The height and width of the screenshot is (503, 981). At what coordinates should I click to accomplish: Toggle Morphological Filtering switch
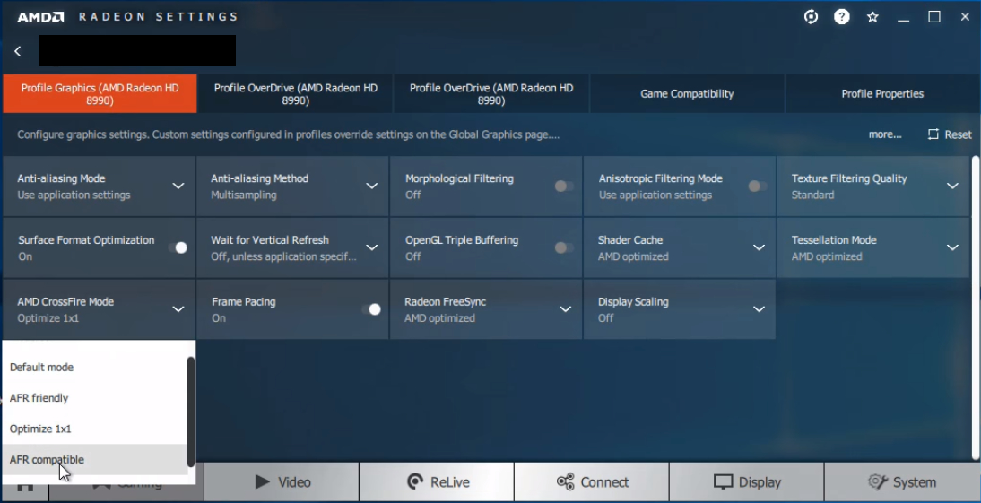pyautogui.click(x=564, y=186)
